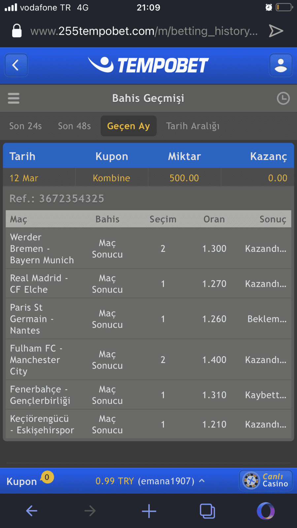The image size is (297, 528).
Task: Select the Paris St Germain - Nantes row
Action: coord(148,319)
